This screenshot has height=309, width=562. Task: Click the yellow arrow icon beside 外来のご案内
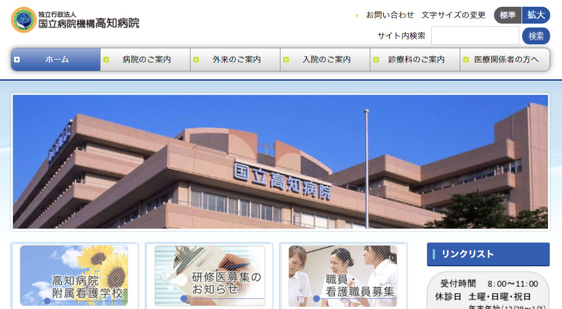pyautogui.click(x=196, y=60)
